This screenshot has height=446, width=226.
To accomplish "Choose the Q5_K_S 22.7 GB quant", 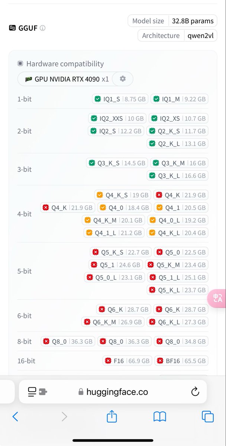I will pos(120,252).
